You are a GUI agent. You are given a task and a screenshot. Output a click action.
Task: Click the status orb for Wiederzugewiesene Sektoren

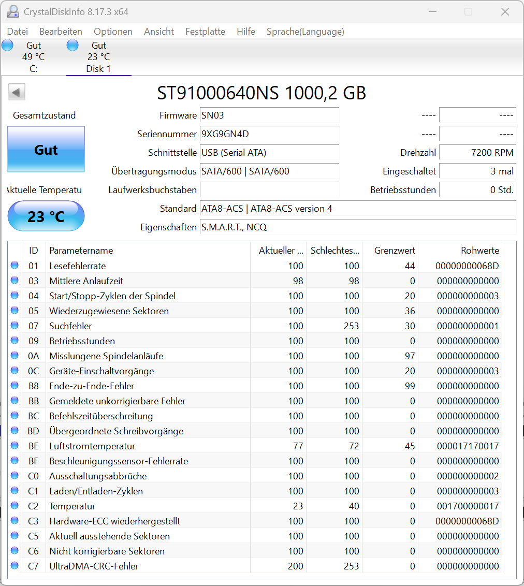pos(14,310)
